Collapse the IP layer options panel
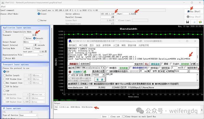The width and height of the screenshot is (204, 119). click(47, 108)
